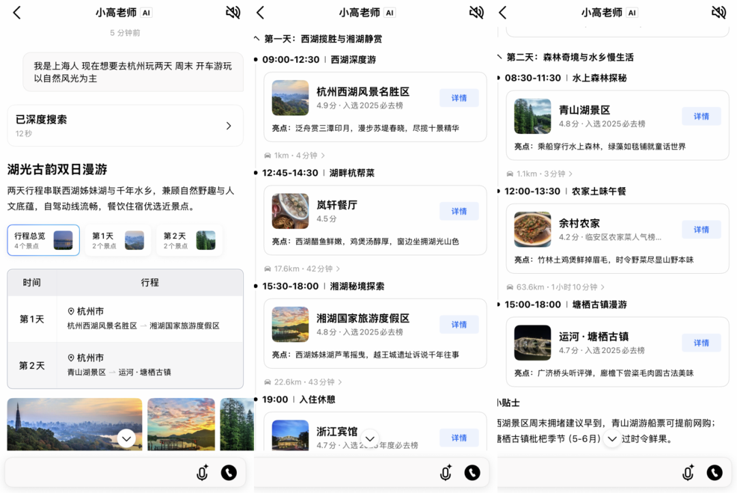
Task: Expand the 已深度搜索 search details
Action: [126, 126]
